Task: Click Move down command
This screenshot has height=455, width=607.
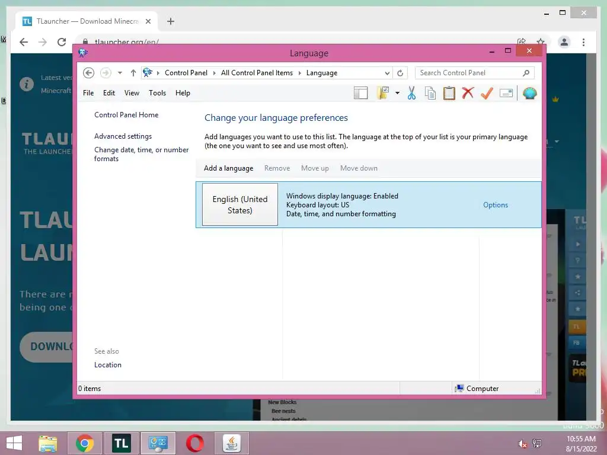Action: (x=359, y=168)
